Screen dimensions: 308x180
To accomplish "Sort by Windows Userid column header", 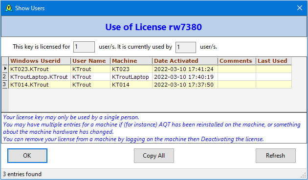I will [40, 61].
